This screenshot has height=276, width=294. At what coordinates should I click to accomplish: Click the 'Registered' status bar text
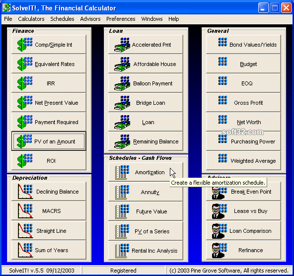(x=123, y=271)
